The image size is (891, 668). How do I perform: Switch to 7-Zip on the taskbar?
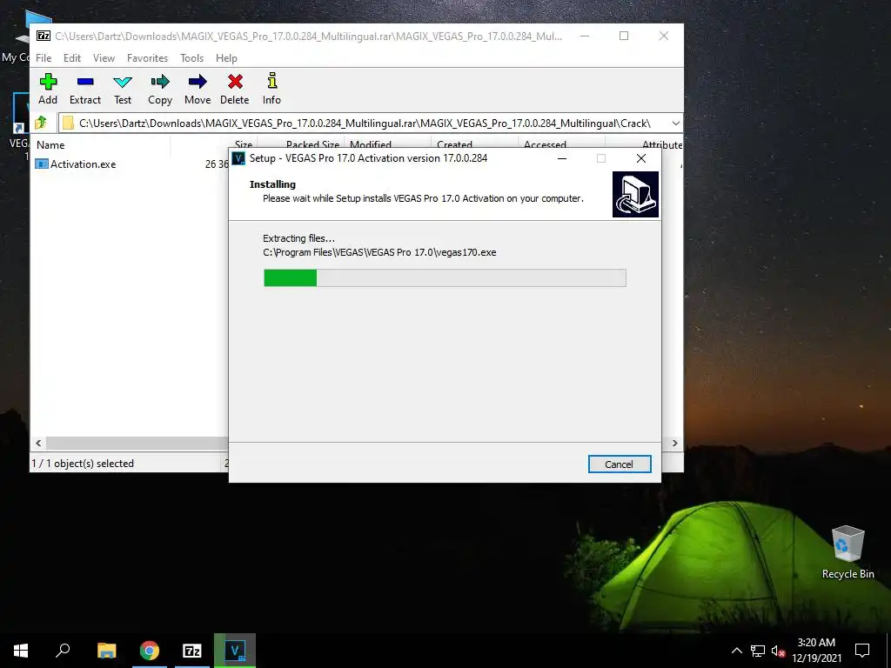192,651
